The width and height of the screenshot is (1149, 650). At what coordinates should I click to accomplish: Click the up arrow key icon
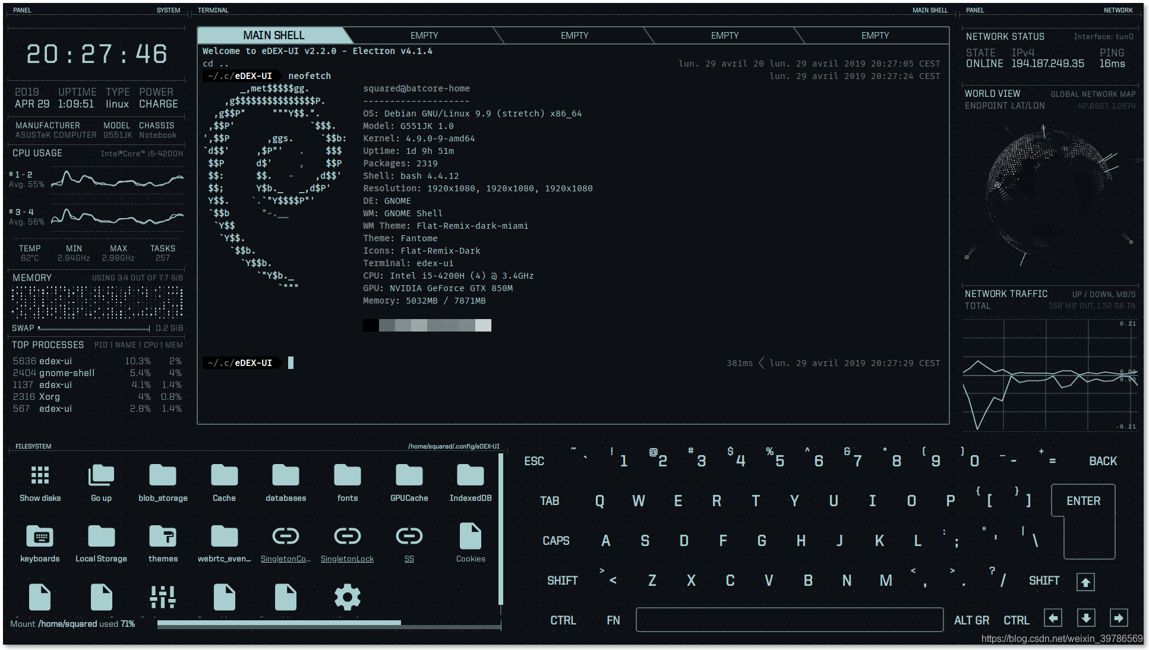pos(1085,582)
